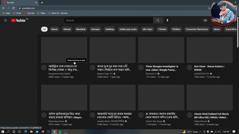Open thumbnail of Islamic Waz Bogra video
Viewport: 239px width, 134px height.
click(x=161, y=98)
